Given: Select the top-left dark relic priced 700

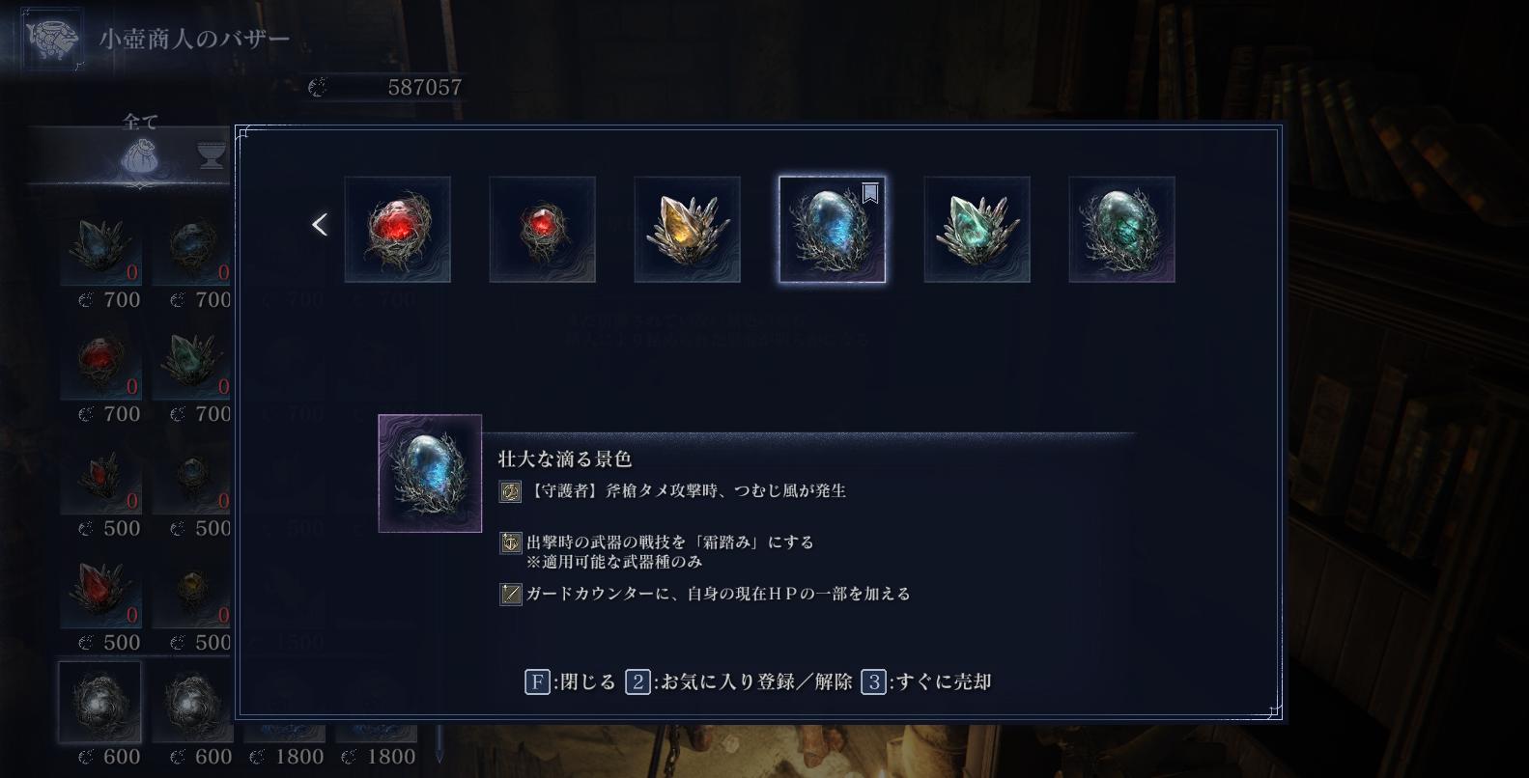Looking at the screenshot, I should point(99,246).
